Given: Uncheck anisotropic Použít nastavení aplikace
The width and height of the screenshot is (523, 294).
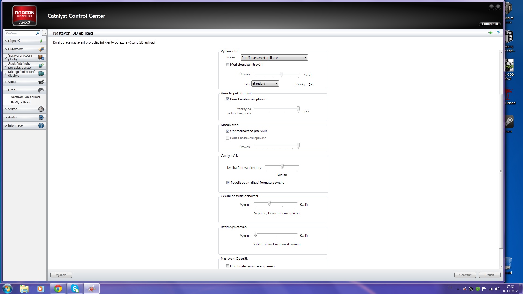Looking at the screenshot, I should tap(227, 99).
